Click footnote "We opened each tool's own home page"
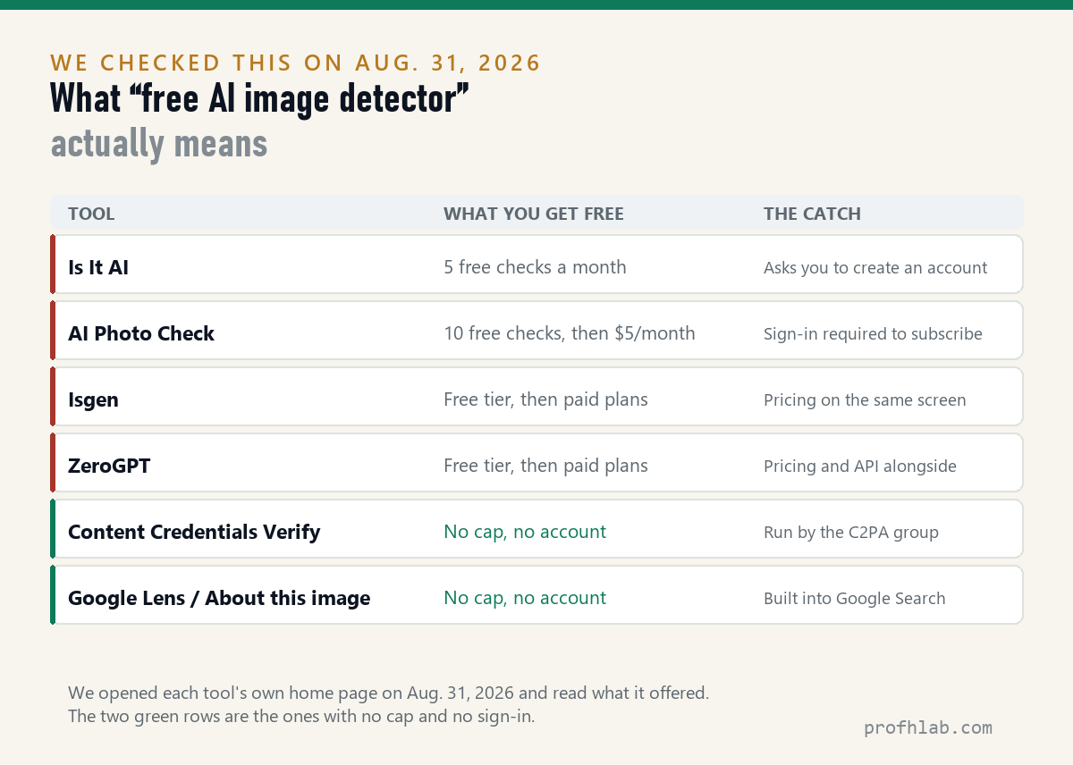This screenshot has height=765, width=1073. click(389, 693)
